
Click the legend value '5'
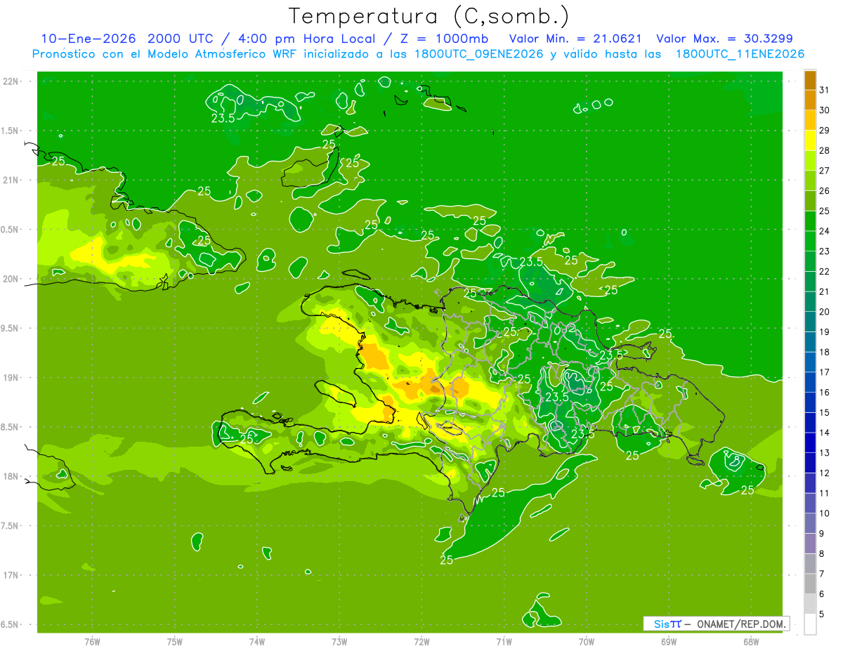click(x=822, y=614)
